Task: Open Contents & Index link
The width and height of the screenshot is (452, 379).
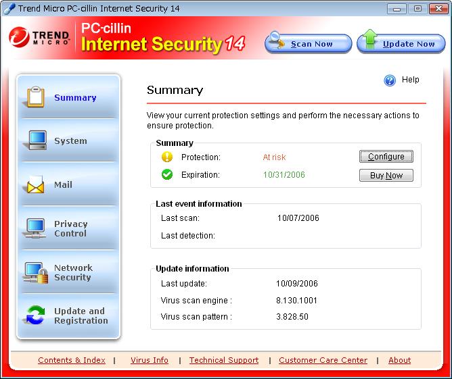Action: tap(72, 360)
